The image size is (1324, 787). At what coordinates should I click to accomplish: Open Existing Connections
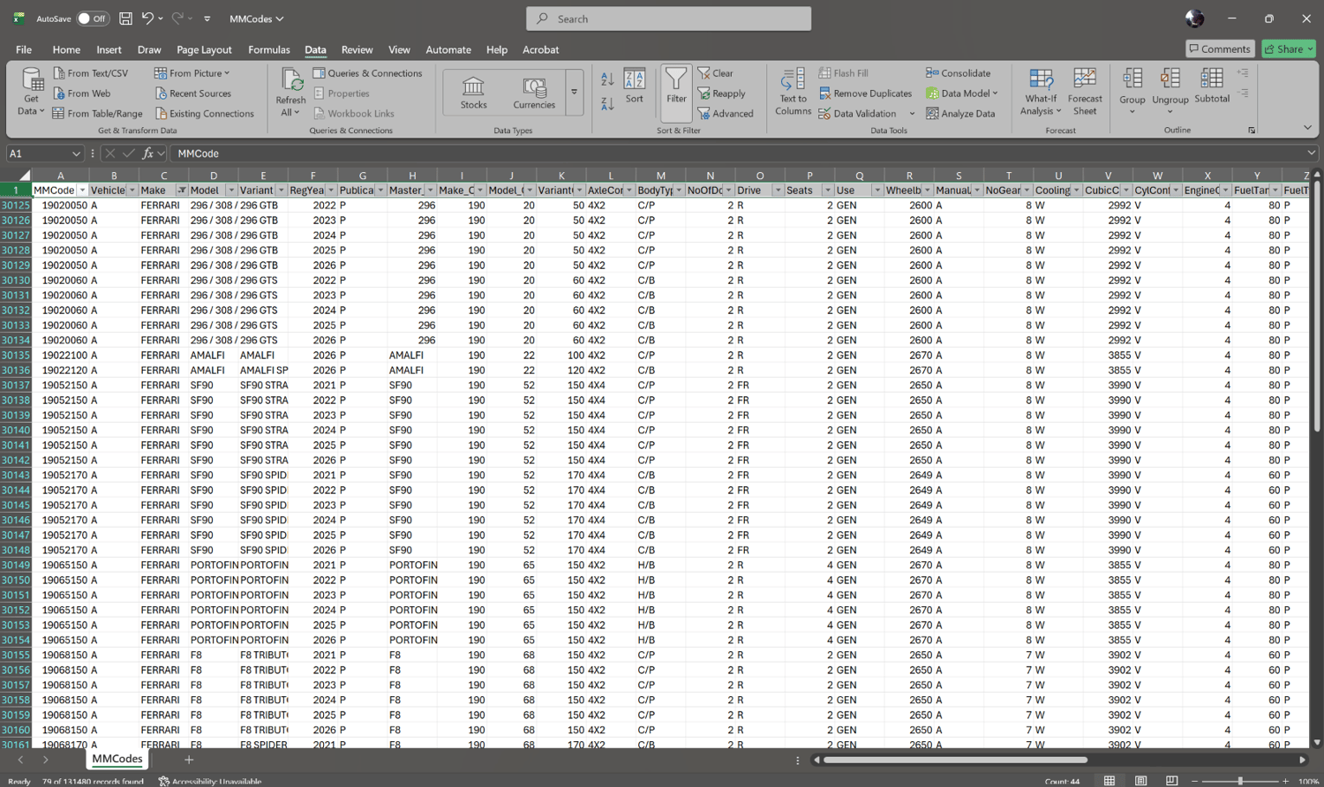click(x=204, y=114)
